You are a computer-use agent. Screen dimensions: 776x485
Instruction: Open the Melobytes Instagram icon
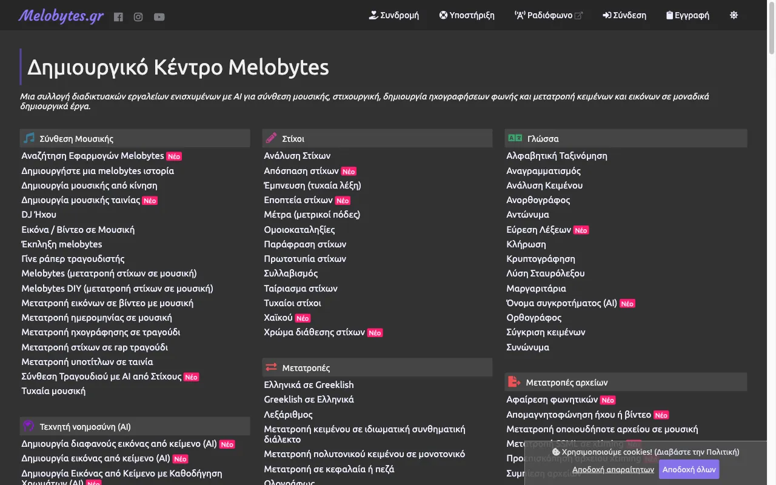(138, 17)
